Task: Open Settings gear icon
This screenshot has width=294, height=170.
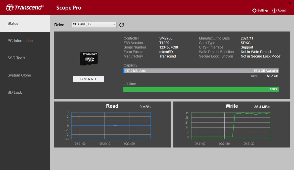Action: 254,10
